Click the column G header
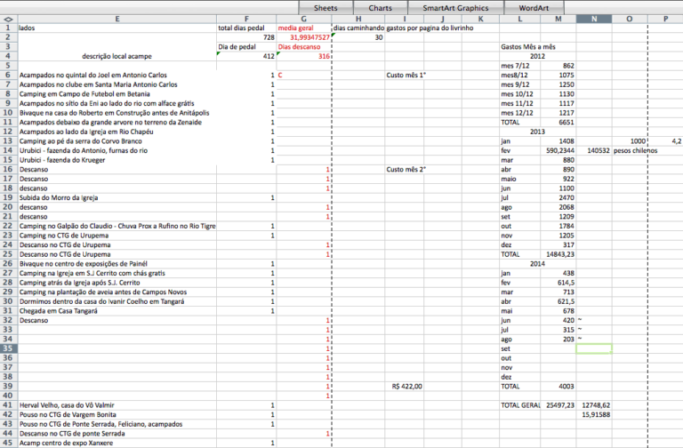The height and width of the screenshot is (448, 683). pos(303,19)
